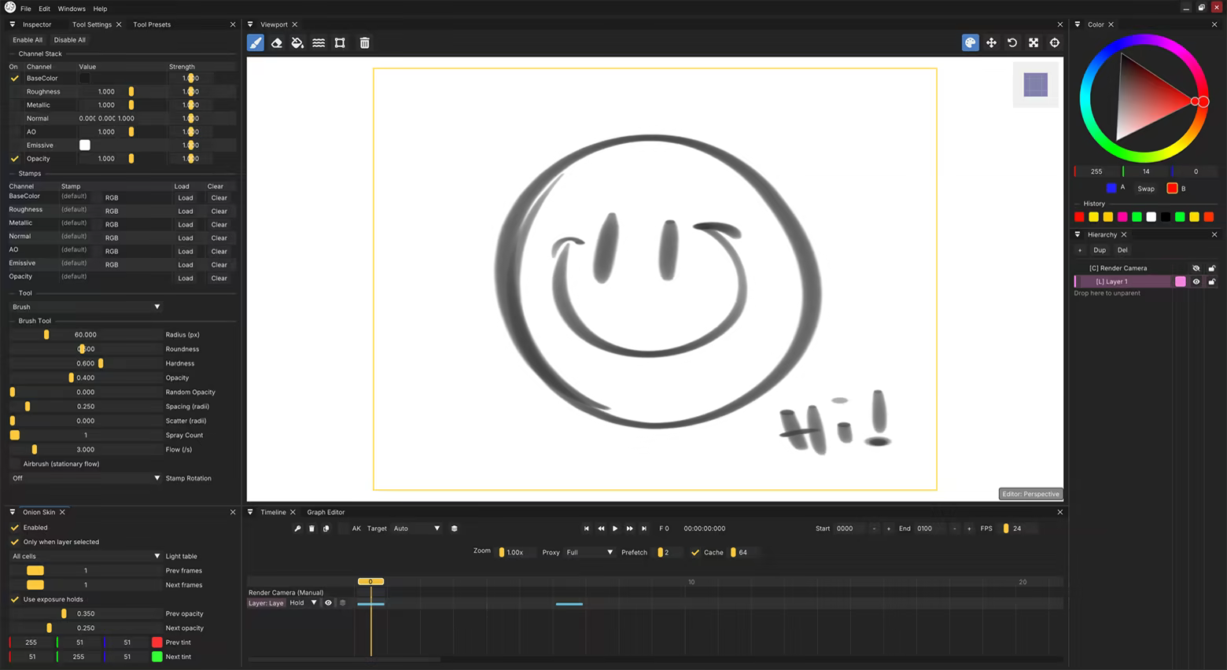Click the palette icon in viewport toolbar
Screen dimensions: 1227x670
point(970,43)
